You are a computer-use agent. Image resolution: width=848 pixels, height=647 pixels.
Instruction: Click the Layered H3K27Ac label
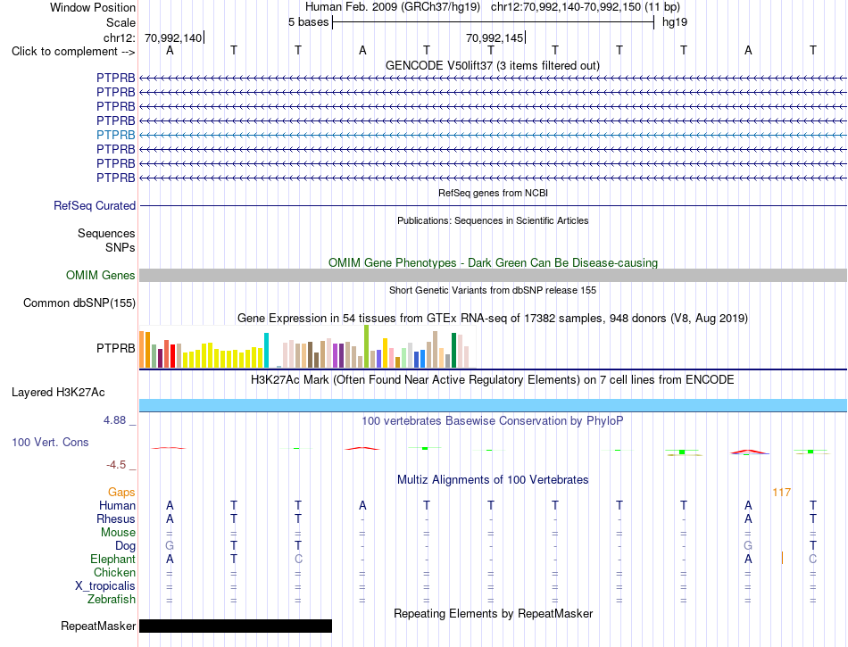58,392
